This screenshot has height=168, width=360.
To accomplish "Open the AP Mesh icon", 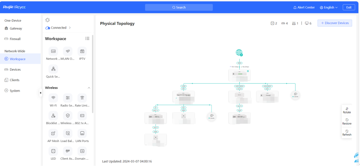I will (x=53, y=133).
